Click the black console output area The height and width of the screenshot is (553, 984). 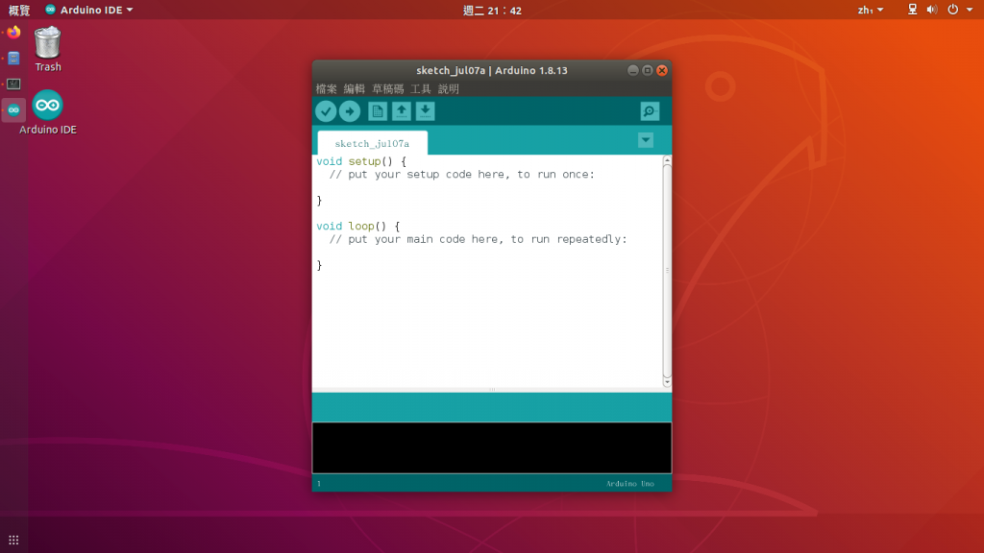(x=492, y=447)
